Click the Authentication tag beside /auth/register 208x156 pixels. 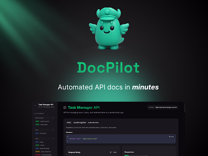coord(93,122)
